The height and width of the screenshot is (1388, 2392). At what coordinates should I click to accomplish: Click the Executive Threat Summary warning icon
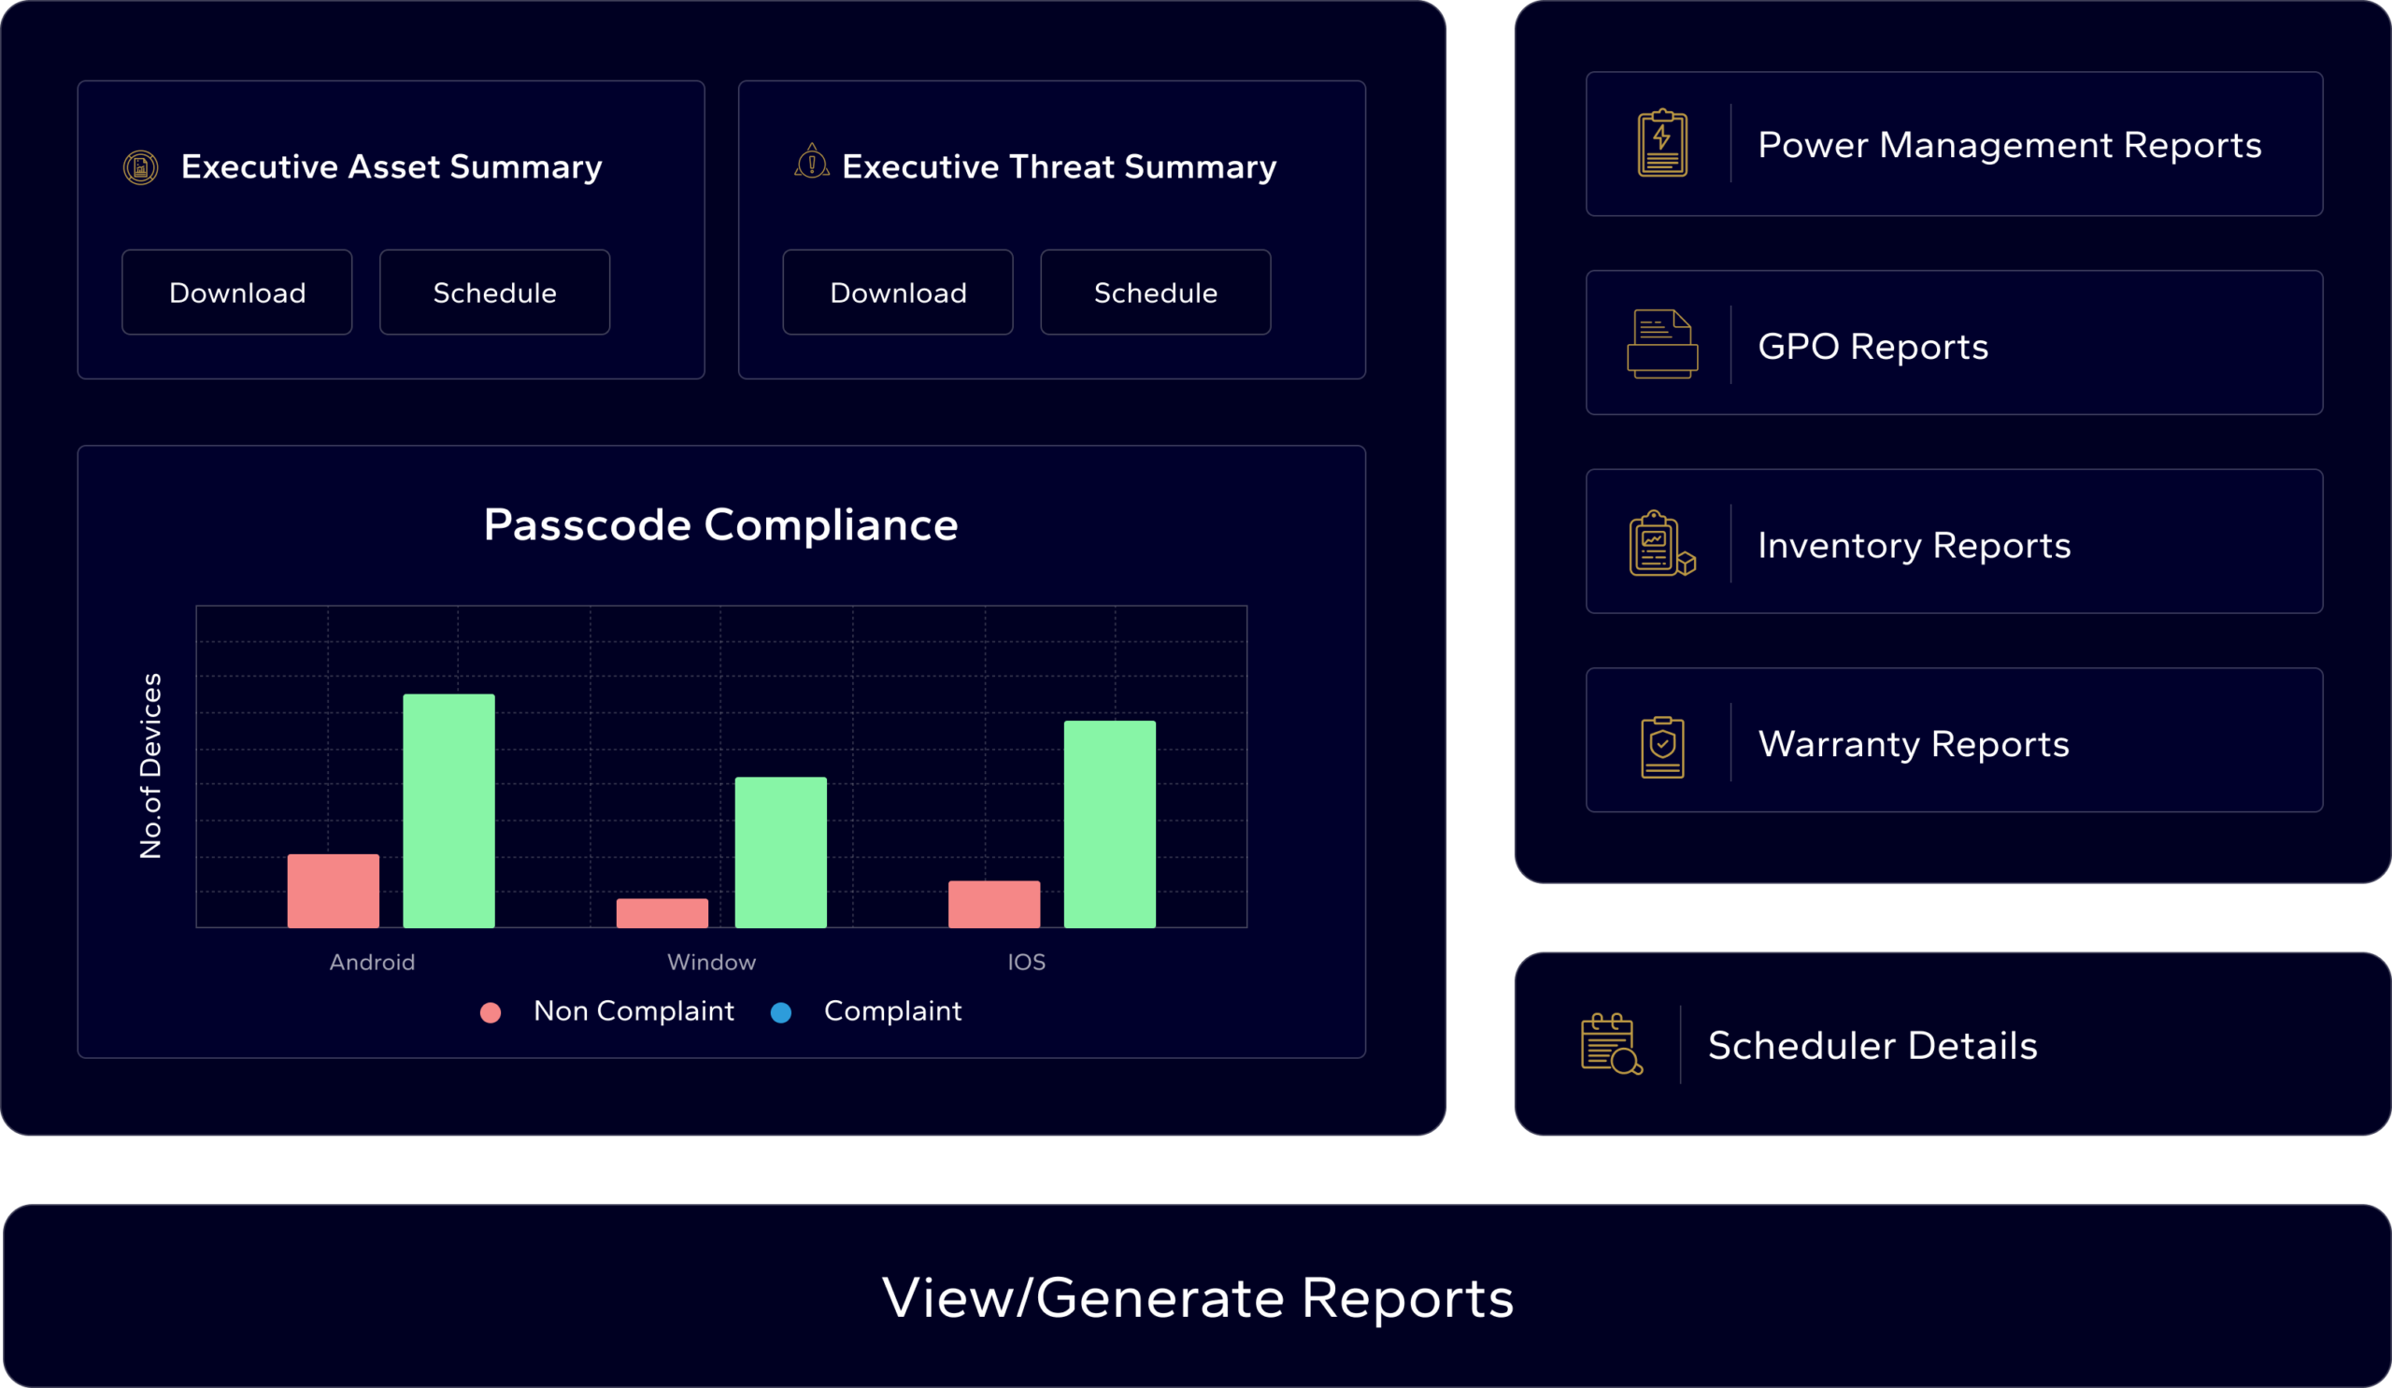tap(812, 163)
